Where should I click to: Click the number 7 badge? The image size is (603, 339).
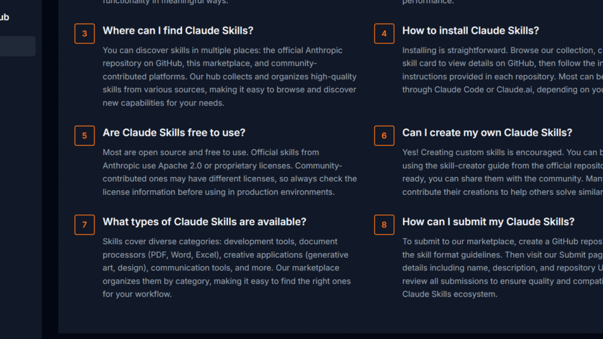click(84, 225)
